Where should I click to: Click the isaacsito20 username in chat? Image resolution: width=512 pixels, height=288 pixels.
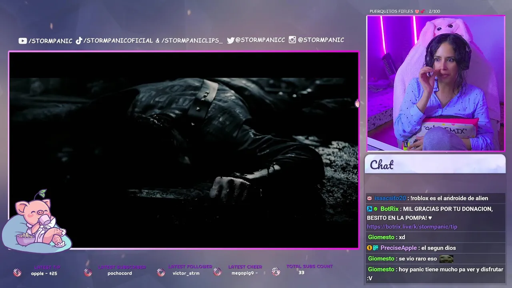[x=390, y=198]
